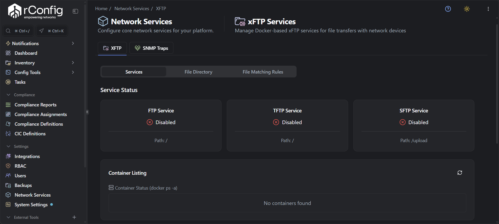This screenshot has width=499, height=224.
Task: Switch to the File Matching Rules sub-tab
Action: tap(263, 72)
